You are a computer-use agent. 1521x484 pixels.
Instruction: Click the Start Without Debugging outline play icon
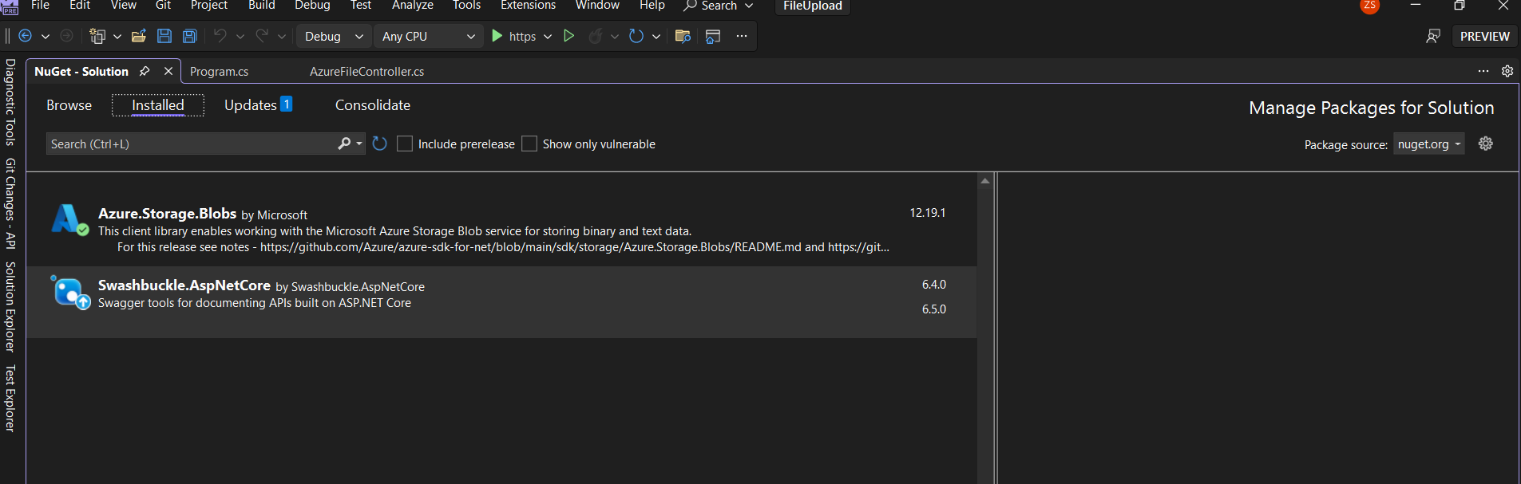[x=569, y=36]
